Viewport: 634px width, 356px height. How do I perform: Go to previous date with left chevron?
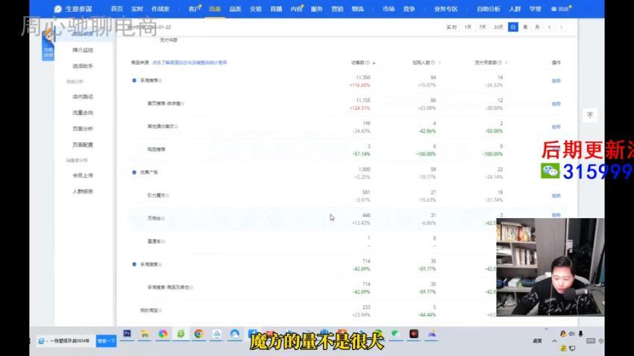[549, 27]
